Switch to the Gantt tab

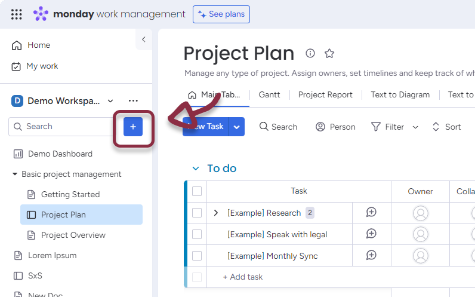269,94
